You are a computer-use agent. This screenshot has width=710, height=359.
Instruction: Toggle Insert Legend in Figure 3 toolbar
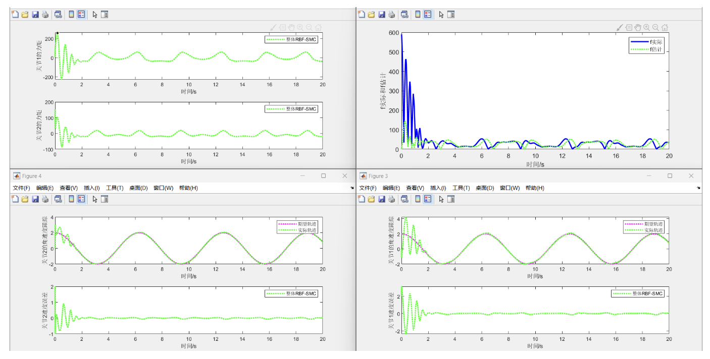coord(428,199)
